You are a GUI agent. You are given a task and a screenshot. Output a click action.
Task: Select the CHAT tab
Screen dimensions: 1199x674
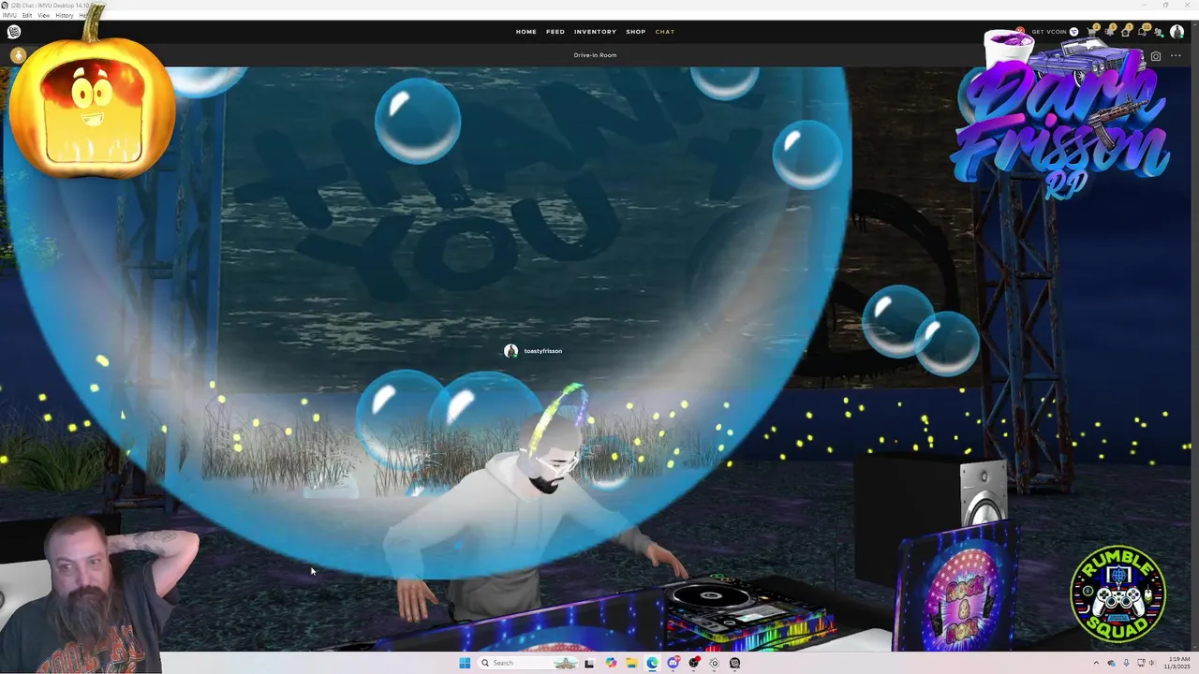(x=665, y=32)
